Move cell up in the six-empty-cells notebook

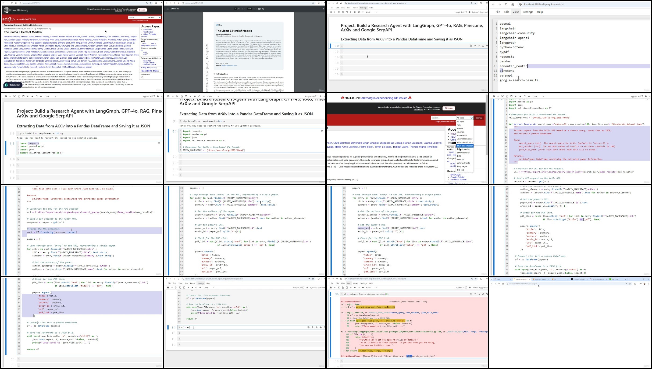[x=475, y=46]
